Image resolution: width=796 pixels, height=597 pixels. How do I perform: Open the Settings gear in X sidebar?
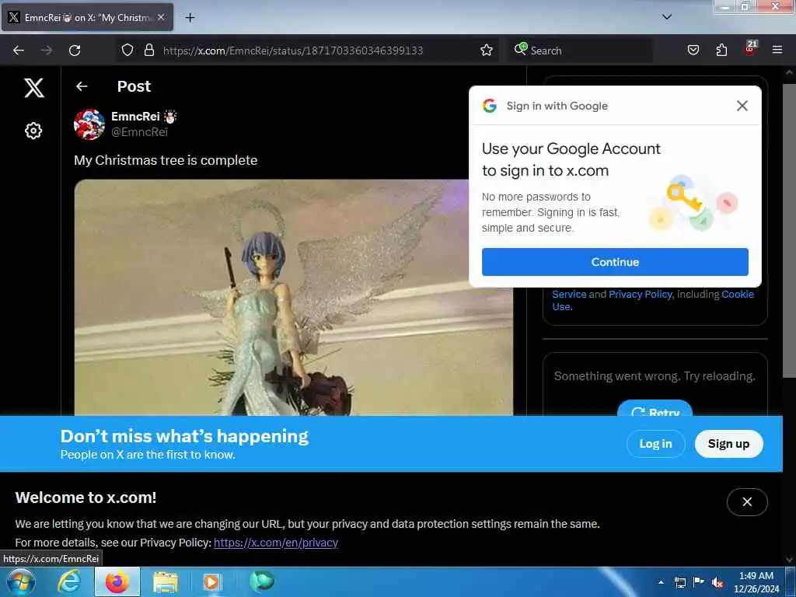(x=33, y=131)
